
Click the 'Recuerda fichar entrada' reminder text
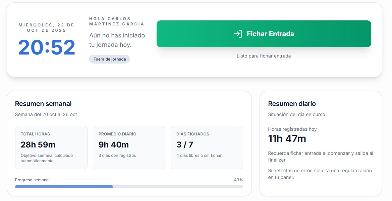pyautogui.click(x=320, y=157)
